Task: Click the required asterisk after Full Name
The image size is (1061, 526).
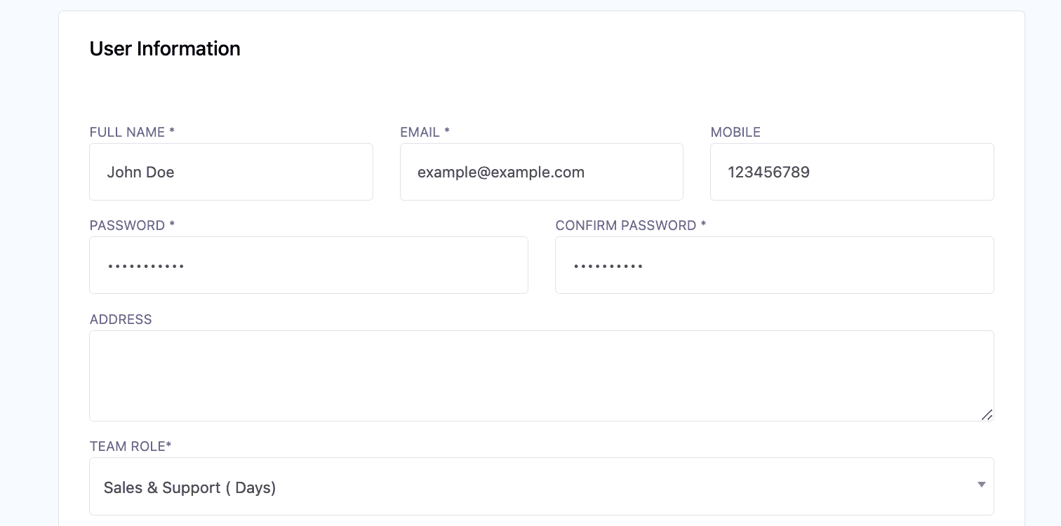Action: point(172,132)
